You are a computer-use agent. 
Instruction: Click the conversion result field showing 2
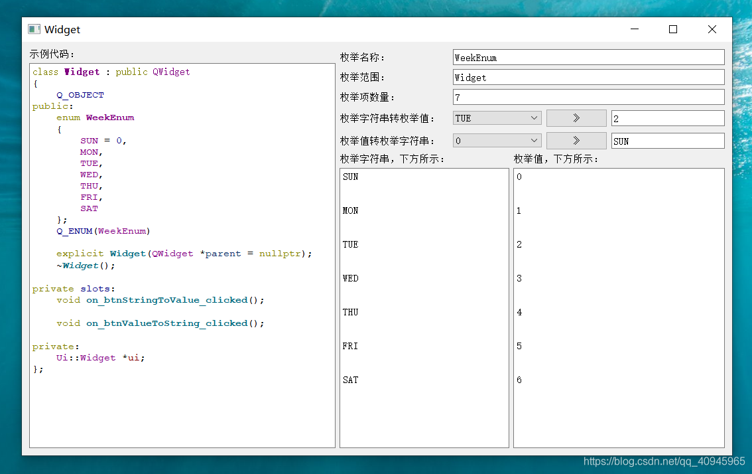(667, 118)
